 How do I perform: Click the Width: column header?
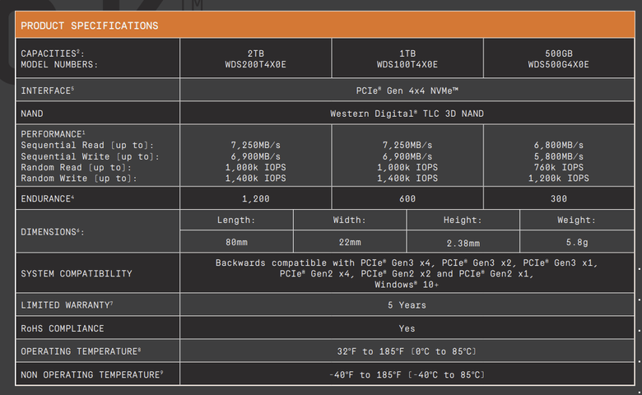[350, 221]
